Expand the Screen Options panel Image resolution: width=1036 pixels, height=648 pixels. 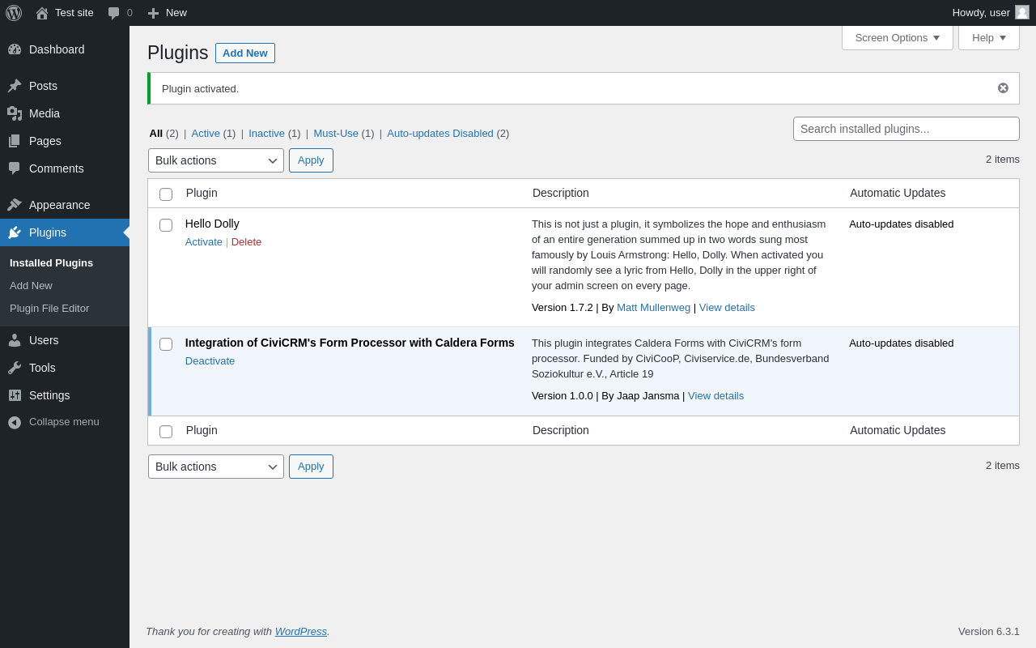pos(897,37)
